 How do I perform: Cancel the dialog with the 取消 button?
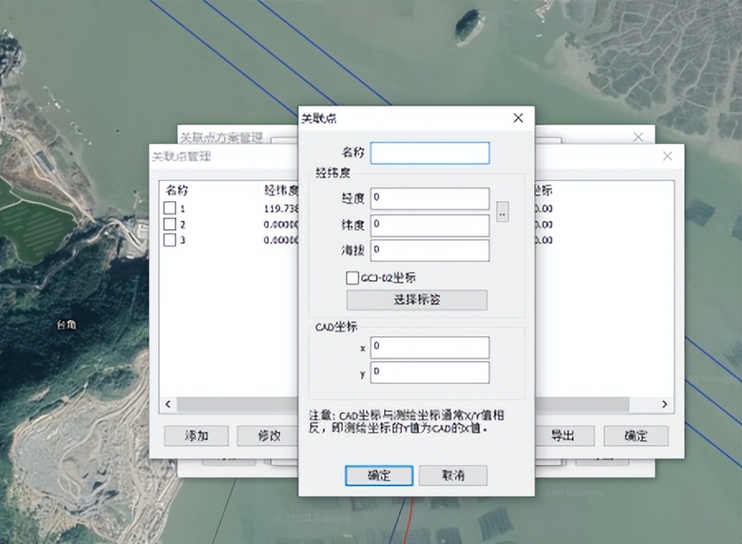click(x=453, y=476)
